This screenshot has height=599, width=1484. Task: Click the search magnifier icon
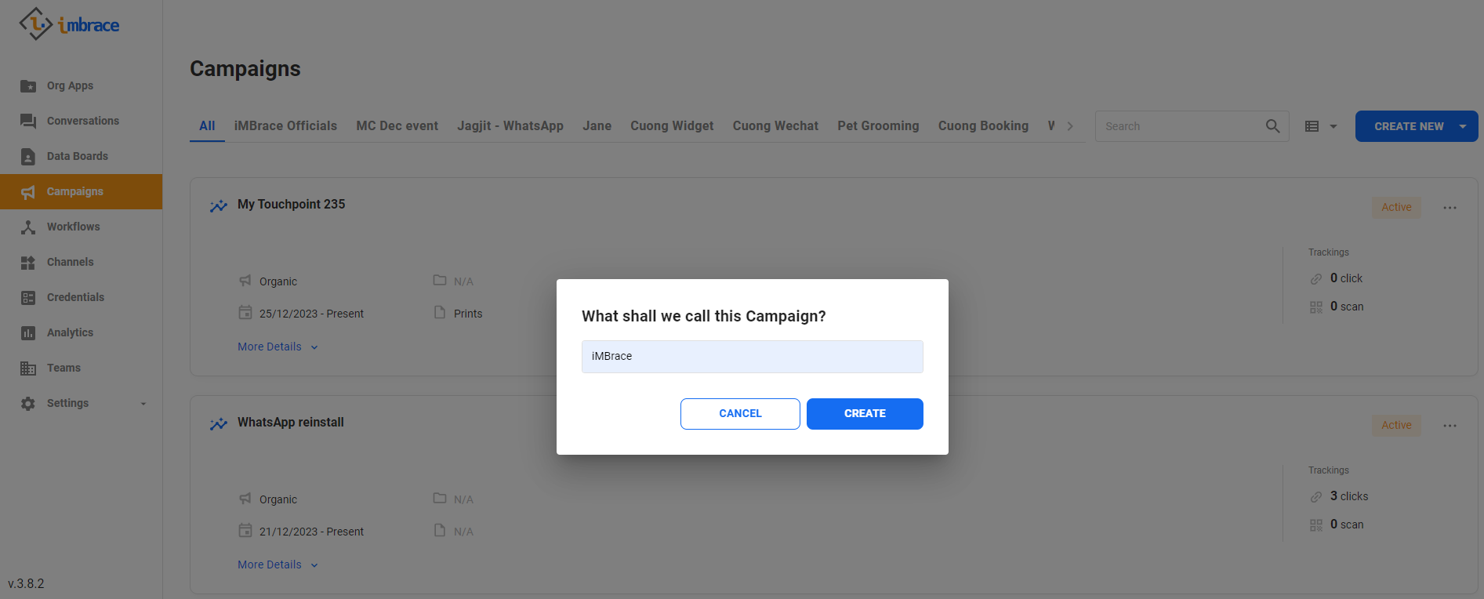pos(1272,126)
